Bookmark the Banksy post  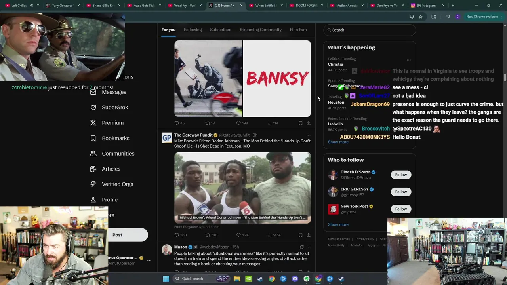pos(300,123)
